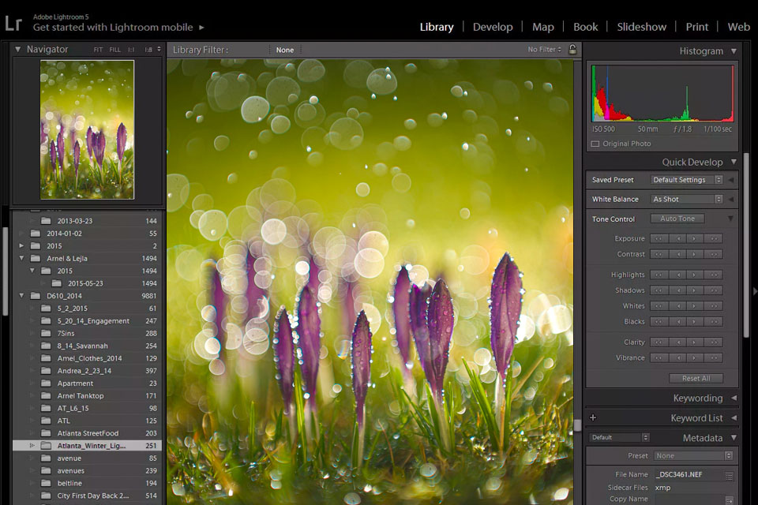Click the Exposure large increase double-arrow button
This screenshot has width=758, height=505.
tap(714, 239)
